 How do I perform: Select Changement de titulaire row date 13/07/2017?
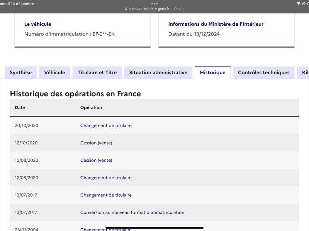click(x=26, y=195)
